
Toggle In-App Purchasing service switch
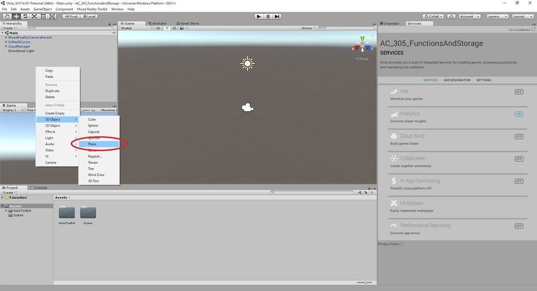click(x=519, y=181)
